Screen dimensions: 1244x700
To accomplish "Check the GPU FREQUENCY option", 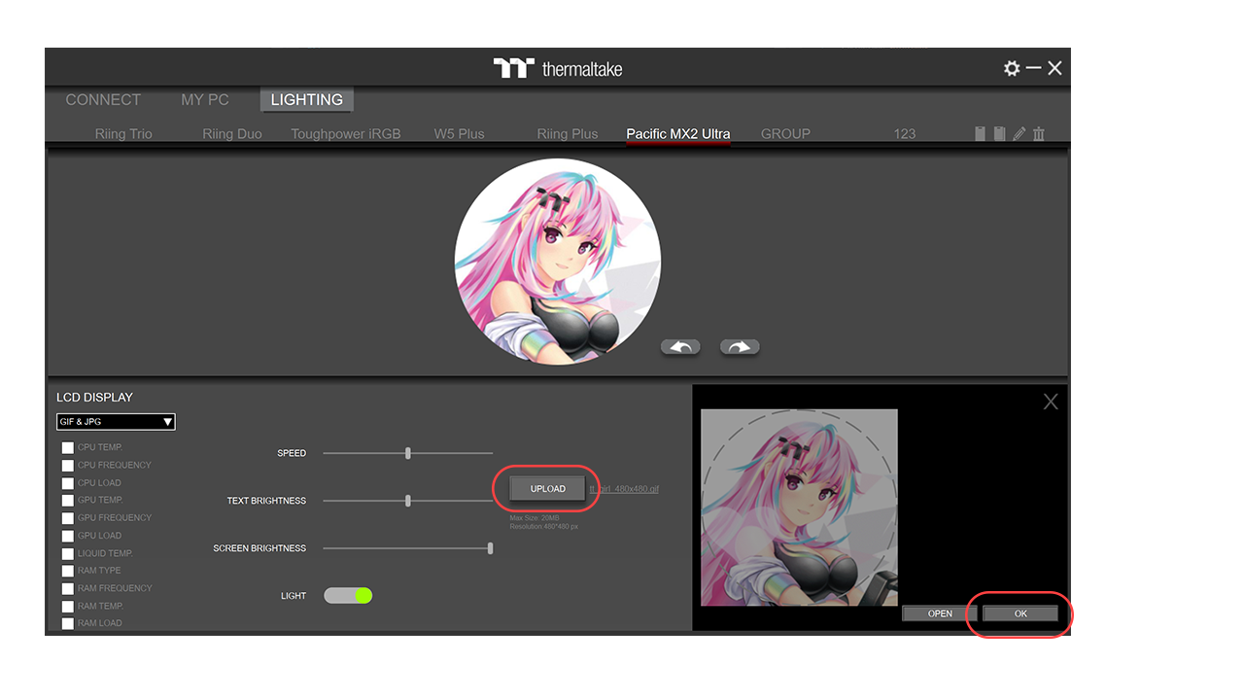I will [x=68, y=518].
